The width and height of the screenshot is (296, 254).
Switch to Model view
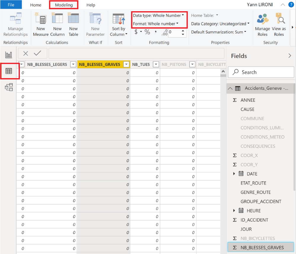coord(9,87)
